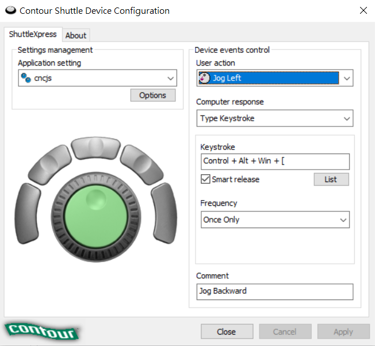
Task: Click the Comment field containing Jog Backward
Action: 274,291
